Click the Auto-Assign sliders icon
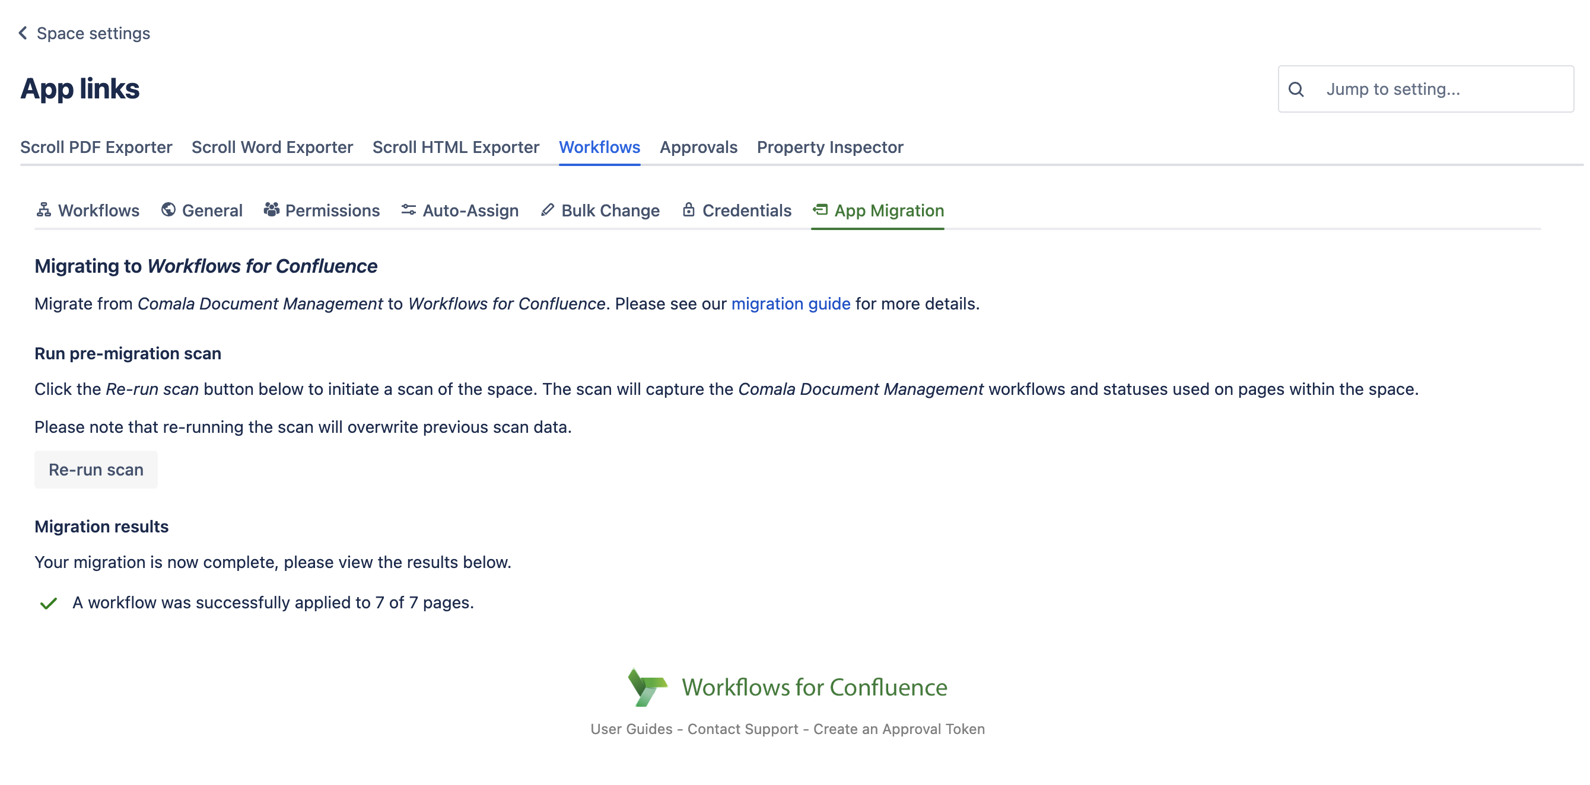 point(408,210)
